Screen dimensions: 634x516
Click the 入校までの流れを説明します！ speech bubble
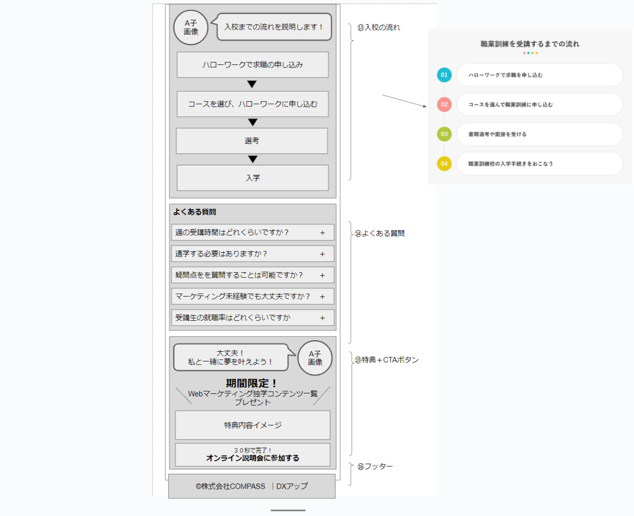pos(274,27)
